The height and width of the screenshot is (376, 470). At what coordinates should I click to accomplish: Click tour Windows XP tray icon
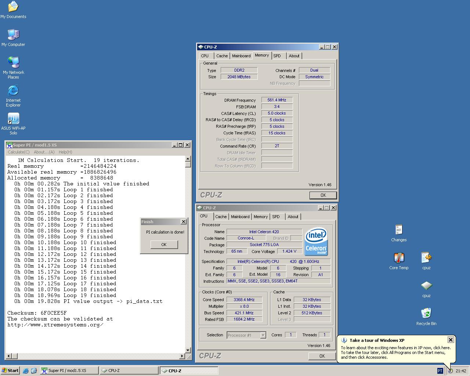click(450, 370)
